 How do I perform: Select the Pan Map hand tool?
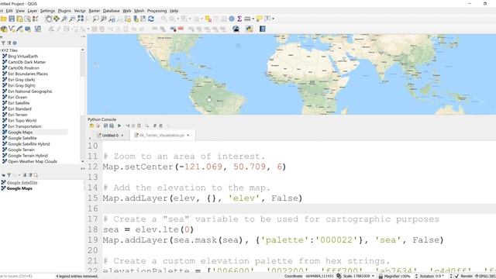pyautogui.click(x=48, y=19)
